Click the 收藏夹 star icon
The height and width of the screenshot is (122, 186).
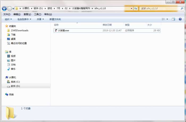[x=7, y=26]
